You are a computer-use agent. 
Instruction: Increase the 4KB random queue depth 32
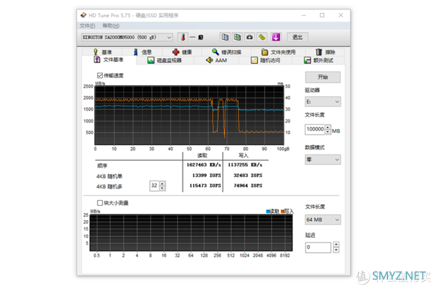point(163,184)
